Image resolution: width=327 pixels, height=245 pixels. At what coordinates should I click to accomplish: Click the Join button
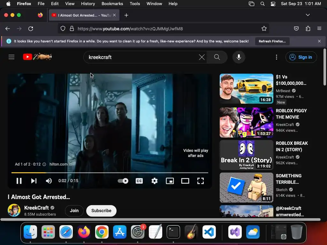click(x=74, y=211)
